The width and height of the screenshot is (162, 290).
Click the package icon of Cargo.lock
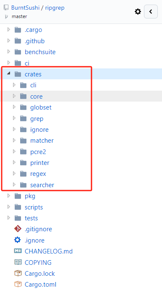tap(18, 273)
